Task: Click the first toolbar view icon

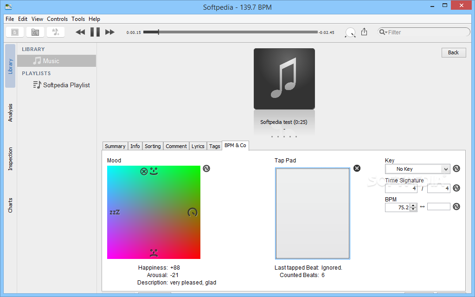Action: point(15,32)
